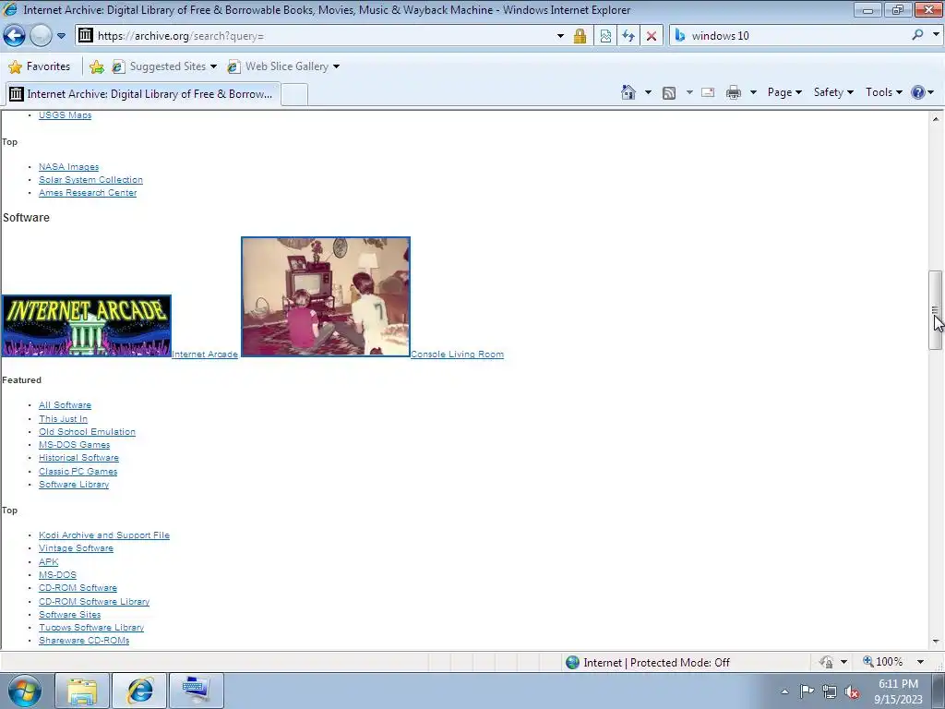Open the Safety menu

click(x=833, y=92)
